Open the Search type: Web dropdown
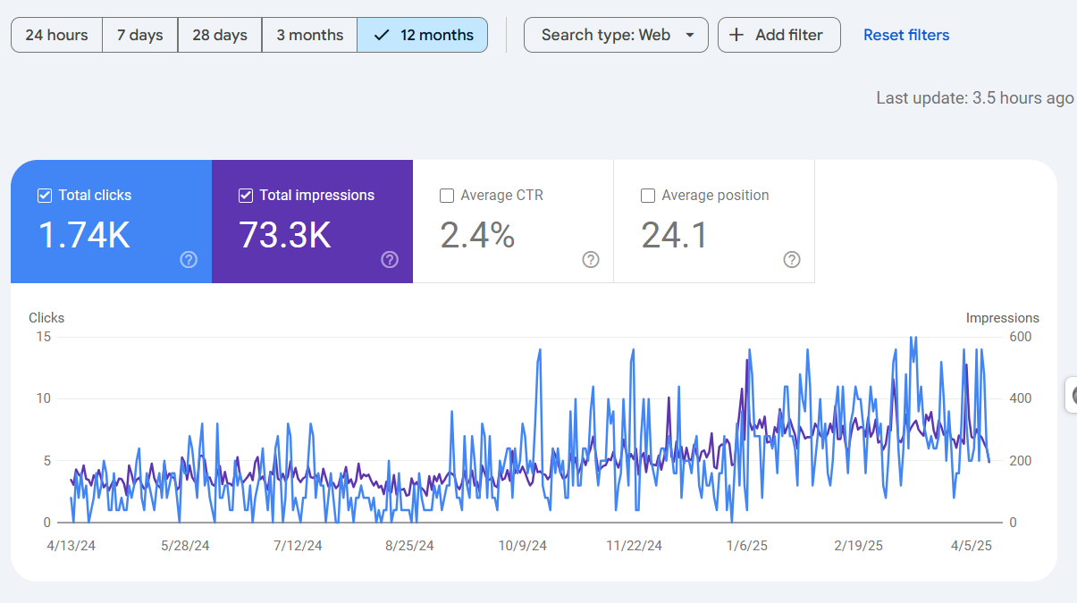 click(616, 35)
